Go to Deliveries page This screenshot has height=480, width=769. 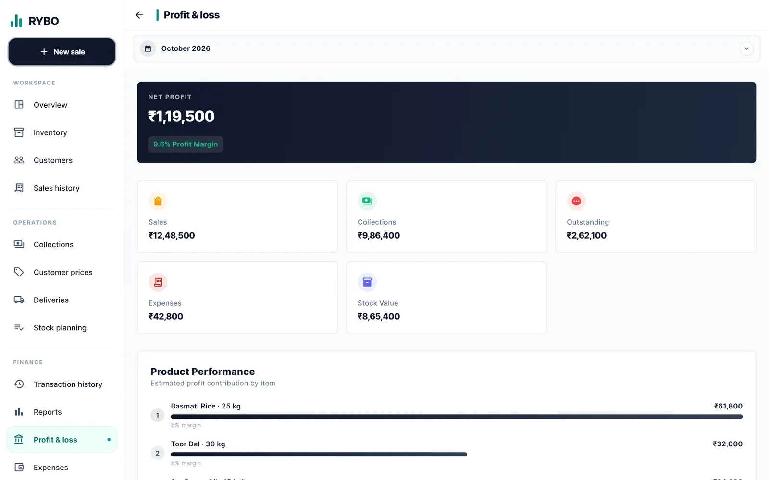coord(62,300)
